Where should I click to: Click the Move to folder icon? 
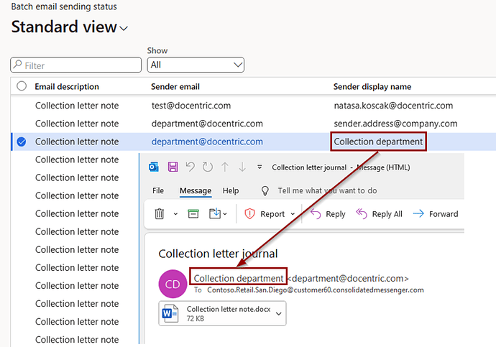(215, 213)
